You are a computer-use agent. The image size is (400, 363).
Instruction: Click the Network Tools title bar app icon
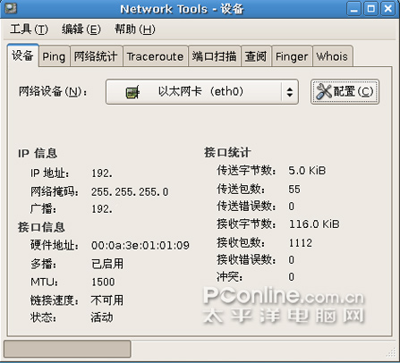tap(11, 9)
